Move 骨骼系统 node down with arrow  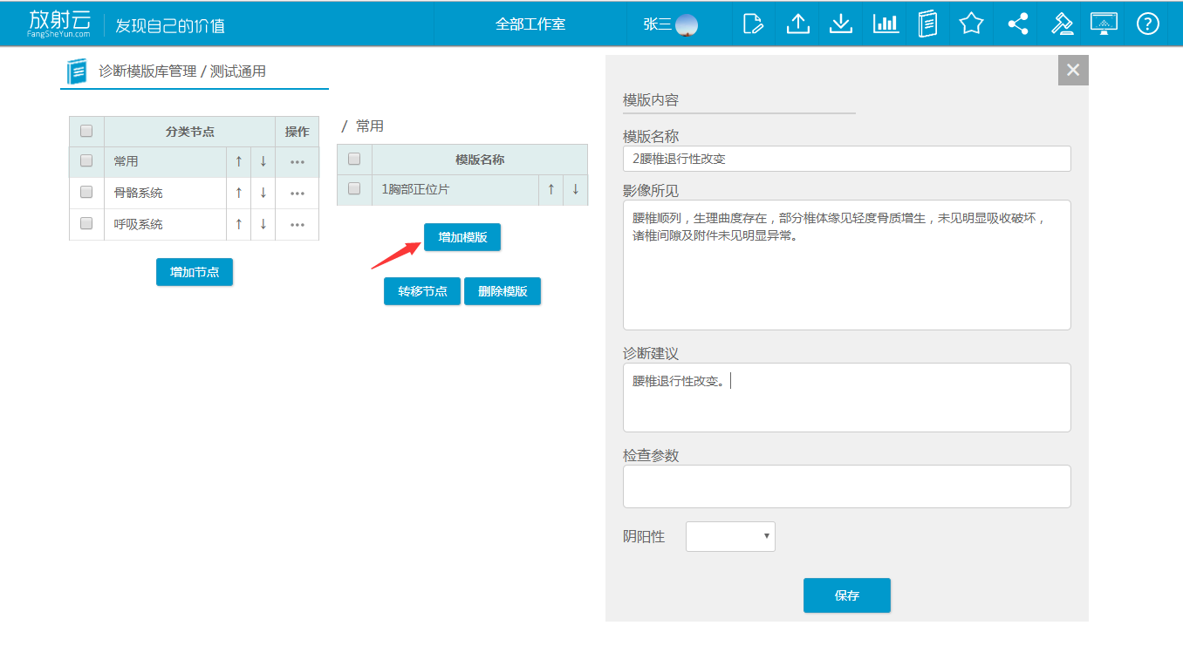pyautogui.click(x=263, y=193)
